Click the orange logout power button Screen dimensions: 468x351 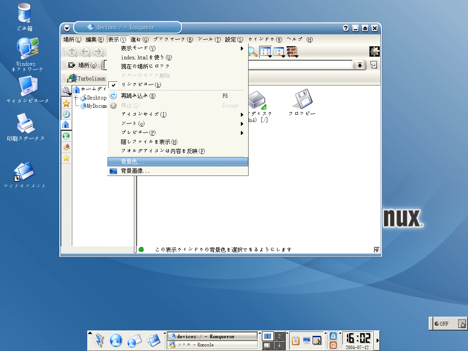coord(333,345)
